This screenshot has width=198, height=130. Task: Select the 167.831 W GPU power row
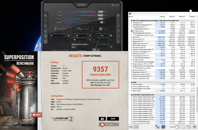pos(163,33)
